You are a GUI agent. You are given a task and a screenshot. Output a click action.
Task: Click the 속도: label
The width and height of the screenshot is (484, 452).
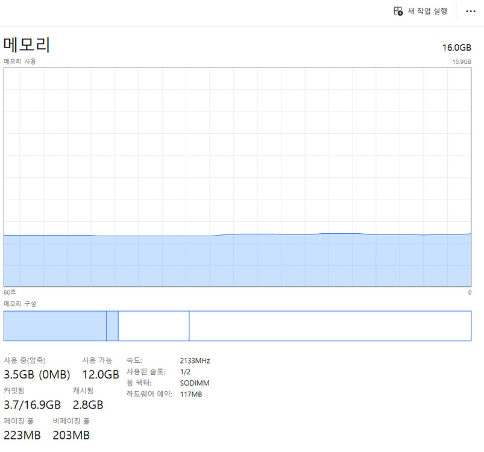[x=134, y=360]
